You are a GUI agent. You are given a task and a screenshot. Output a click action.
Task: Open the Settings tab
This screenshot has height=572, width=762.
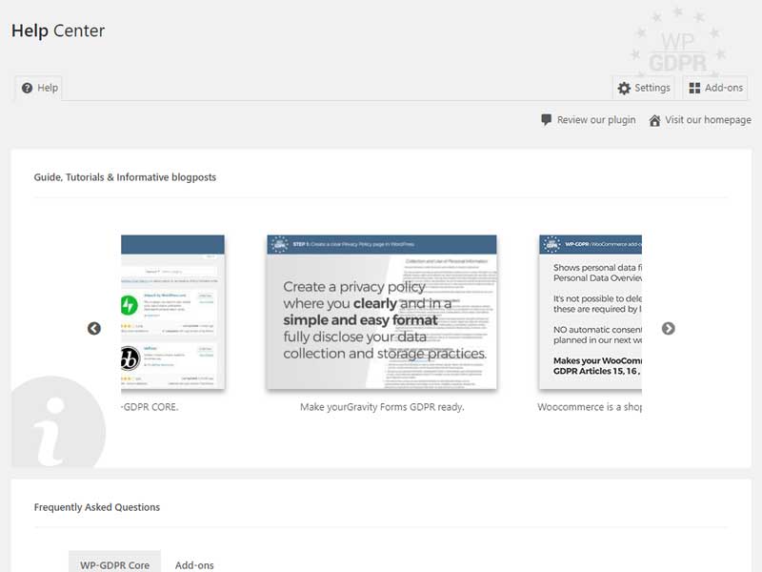(644, 88)
